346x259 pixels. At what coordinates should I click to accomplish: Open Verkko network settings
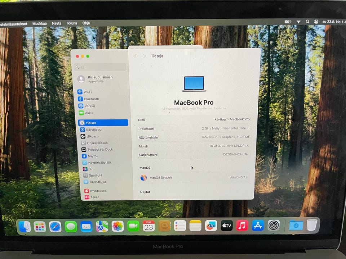tap(87, 106)
